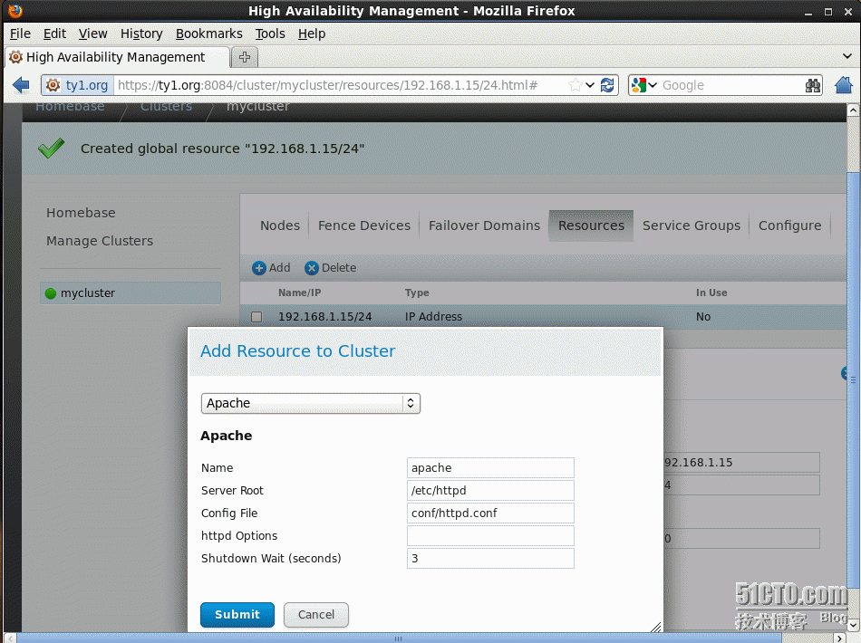Click the vertical scrollbar down arrow
Viewport: 861px width, 643px height.
852,625
